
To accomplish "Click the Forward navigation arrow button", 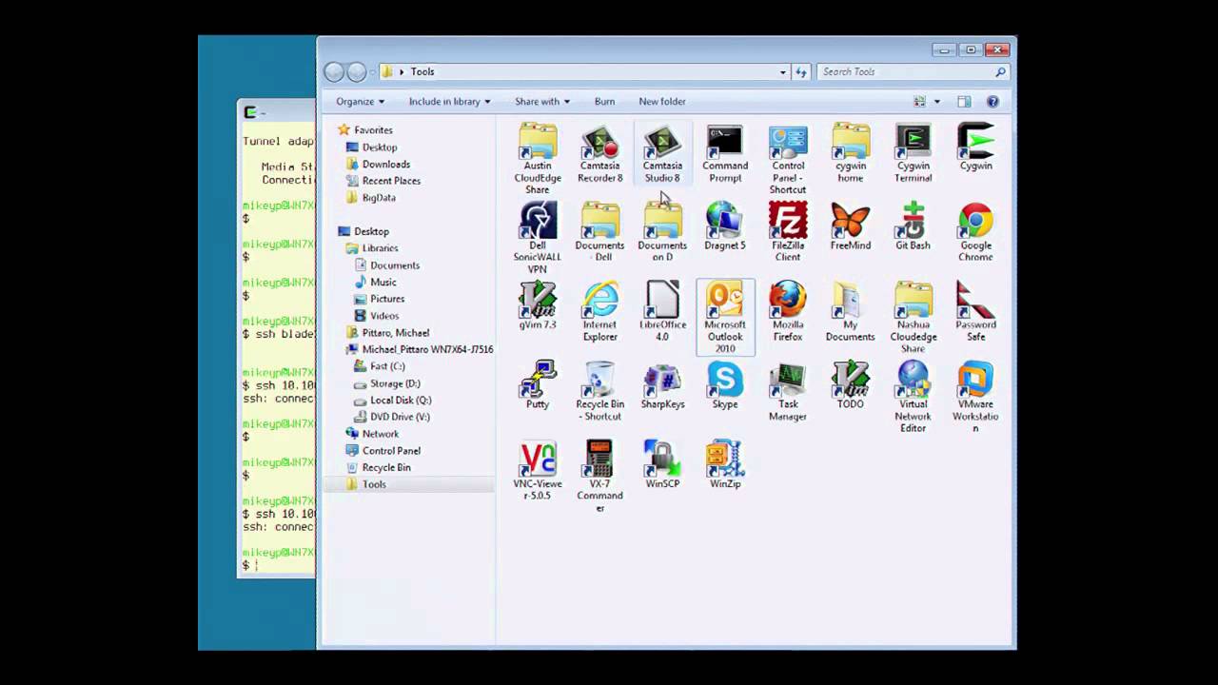I will point(357,72).
